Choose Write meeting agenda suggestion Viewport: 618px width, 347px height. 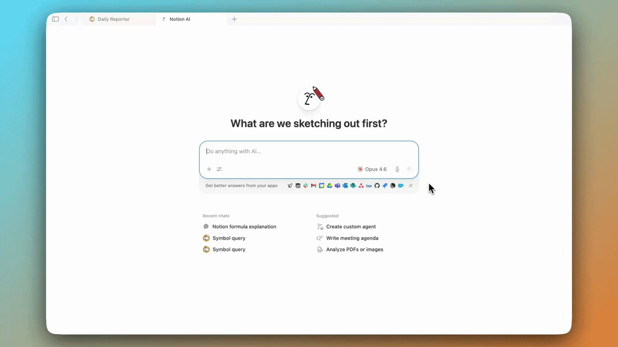(x=348, y=238)
